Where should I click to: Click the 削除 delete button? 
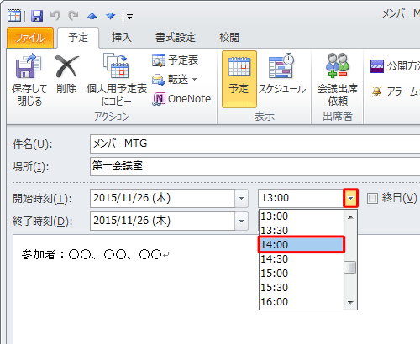click(x=66, y=74)
